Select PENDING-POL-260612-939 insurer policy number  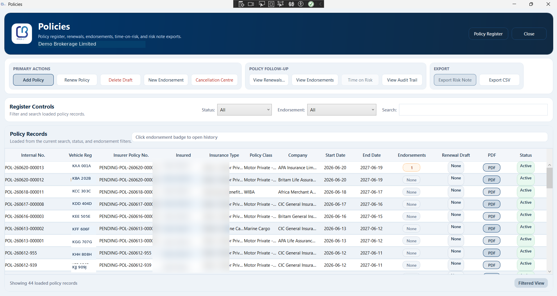click(x=125, y=265)
